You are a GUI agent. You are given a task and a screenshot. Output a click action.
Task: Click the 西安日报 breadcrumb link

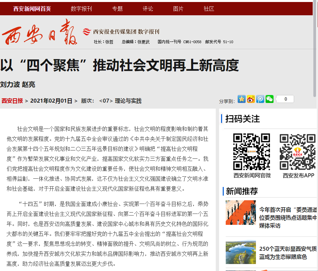pyautogui.click(x=12, y=101)
